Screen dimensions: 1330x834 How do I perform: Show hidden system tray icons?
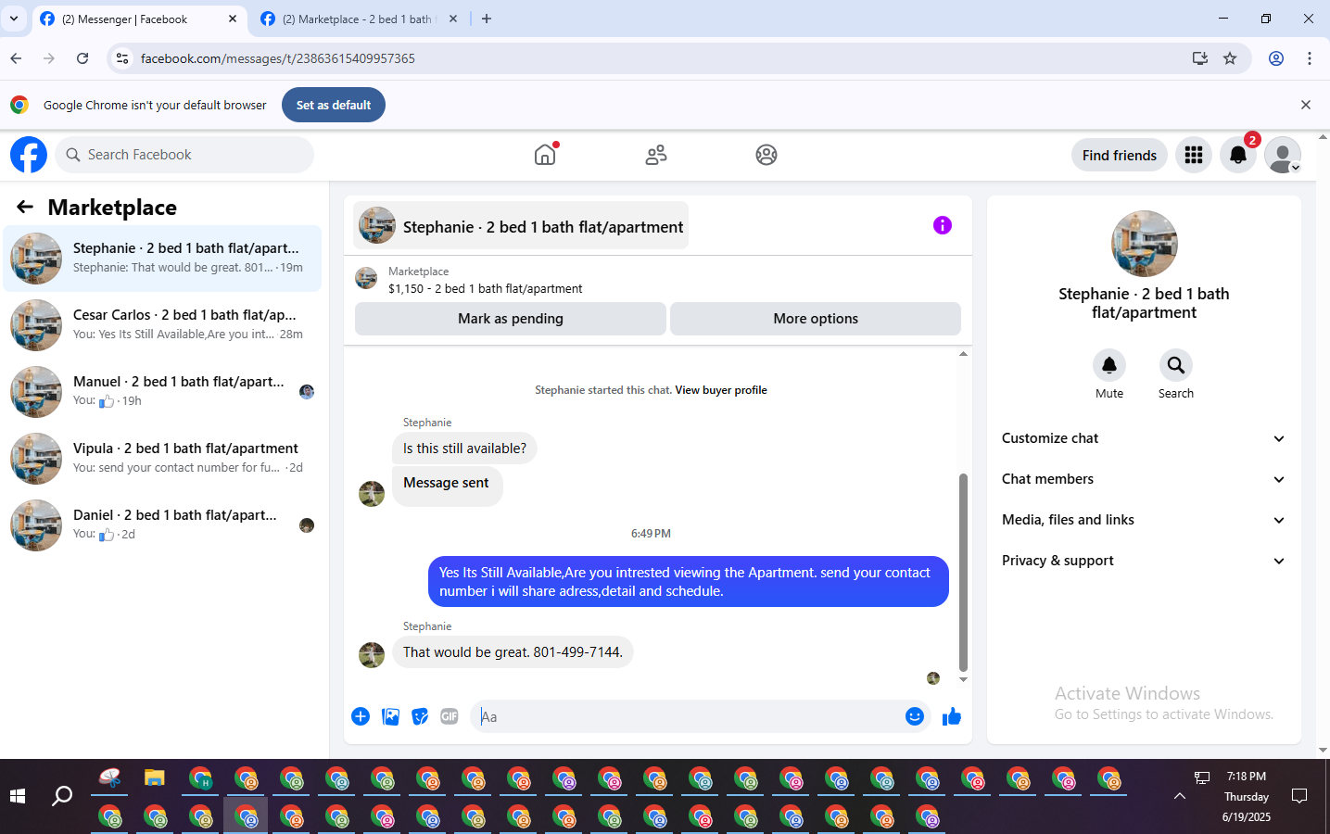point(1180,796)
